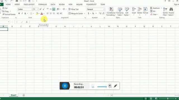This screenshot has width=179, height=100.
Task: Select Sheet1 tab
Action: [x=13, y=95]
